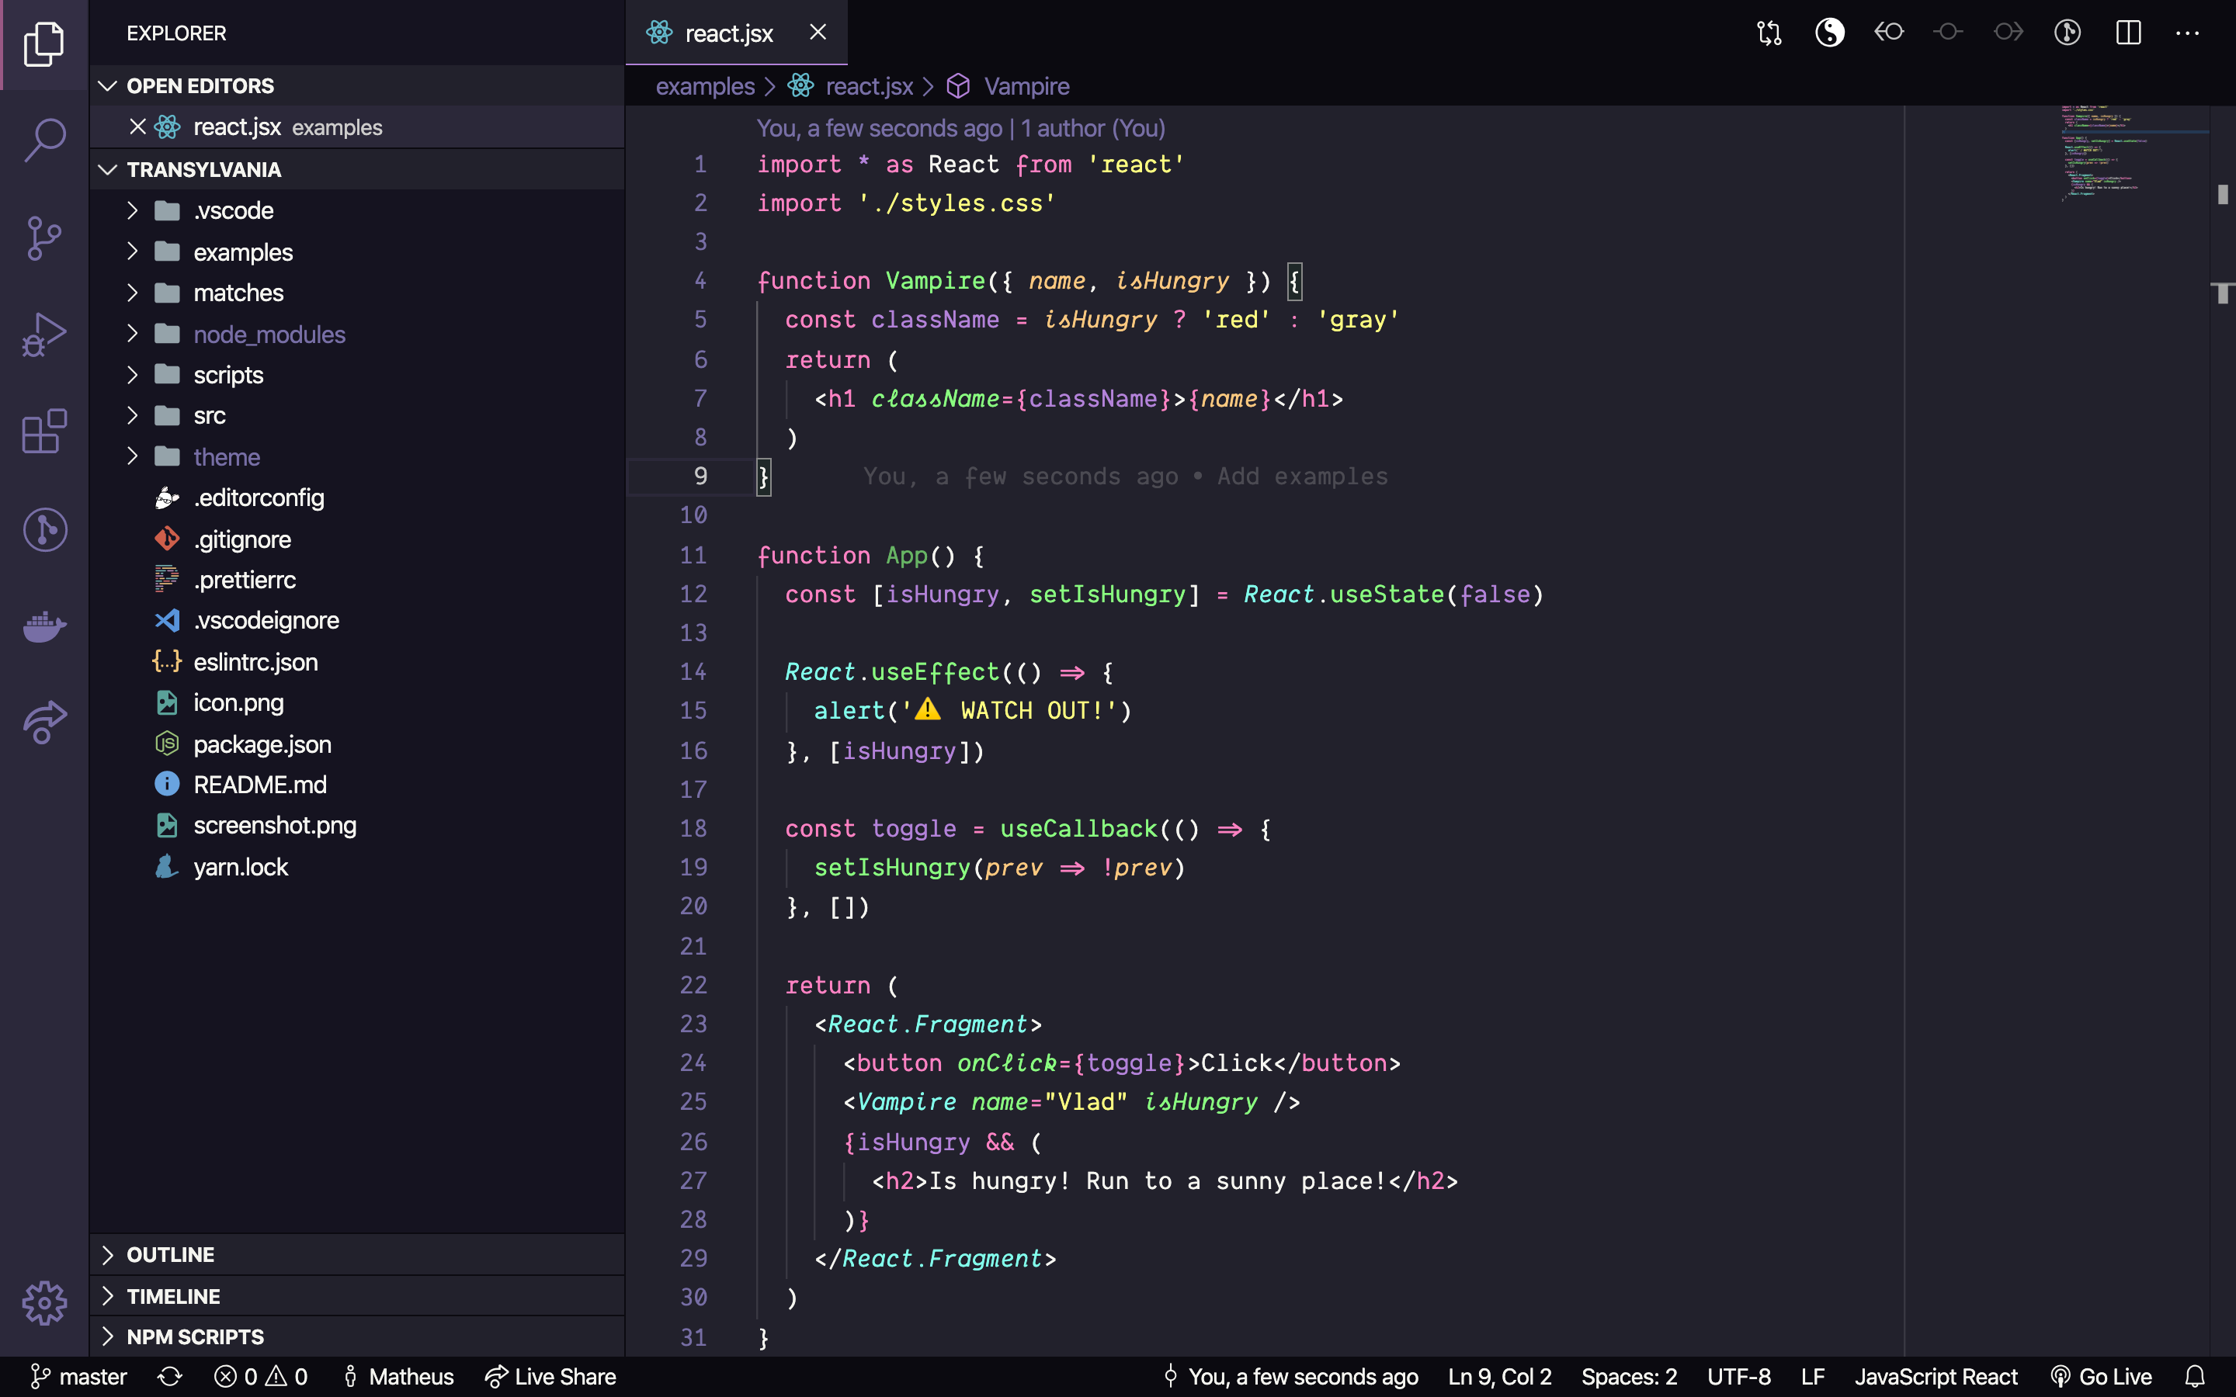The height and width of the screenshot is (1397, 2236).
Task: Open the Search view in activity bar
Action: pos(44,140)
